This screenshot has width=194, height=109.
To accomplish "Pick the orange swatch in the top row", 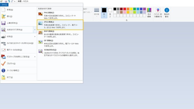I will (x=128, y=9).
